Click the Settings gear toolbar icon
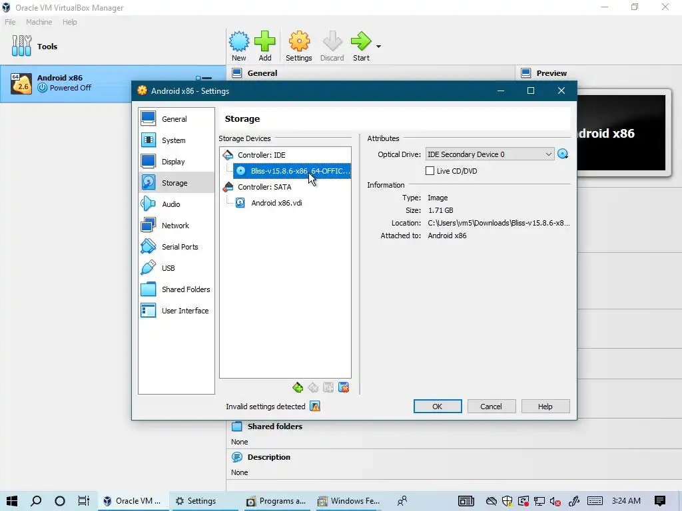 299,46
